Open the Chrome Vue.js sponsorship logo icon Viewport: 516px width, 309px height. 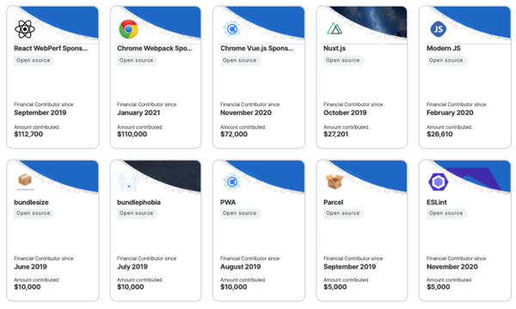(x=231, y=29)
